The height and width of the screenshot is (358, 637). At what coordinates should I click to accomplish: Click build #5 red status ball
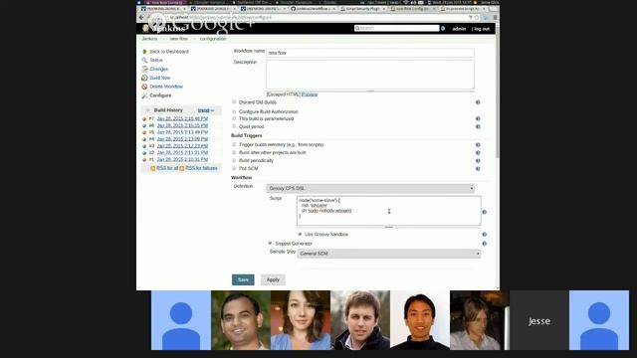[144, 132]
